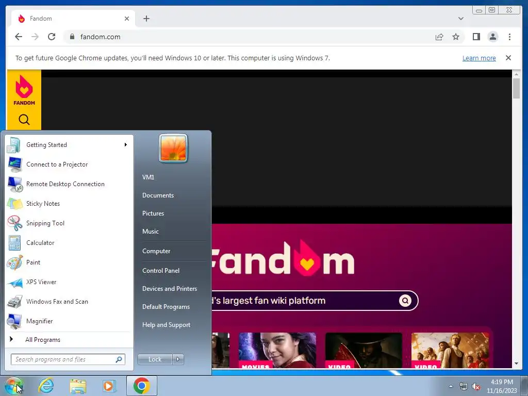Click the search button in the wiki search bar
Viewport: 528px width, 396px height.
pos(405,301)
